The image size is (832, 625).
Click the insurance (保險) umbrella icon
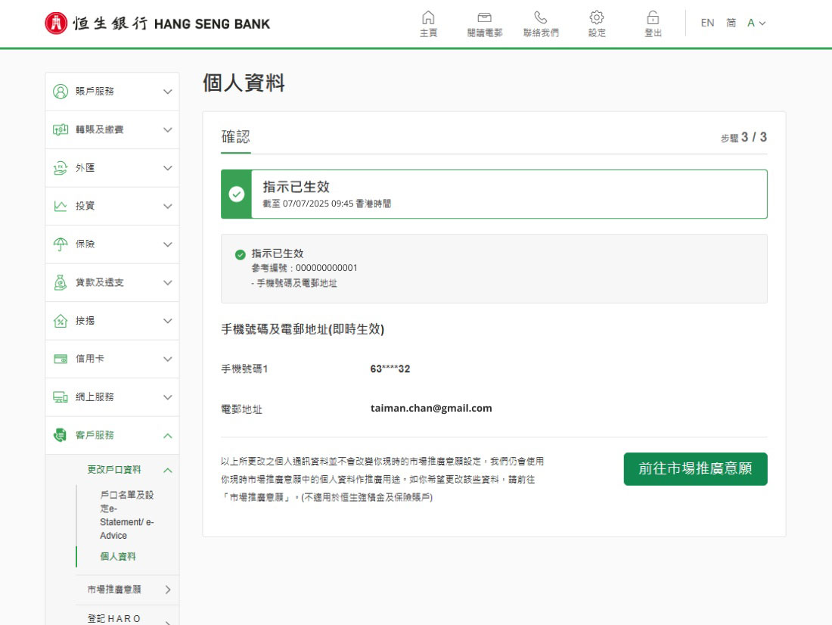[61, 244]
